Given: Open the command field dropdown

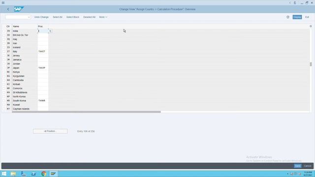Looking at the screenshot, I should pyautogui.click(x=29, y=17).
